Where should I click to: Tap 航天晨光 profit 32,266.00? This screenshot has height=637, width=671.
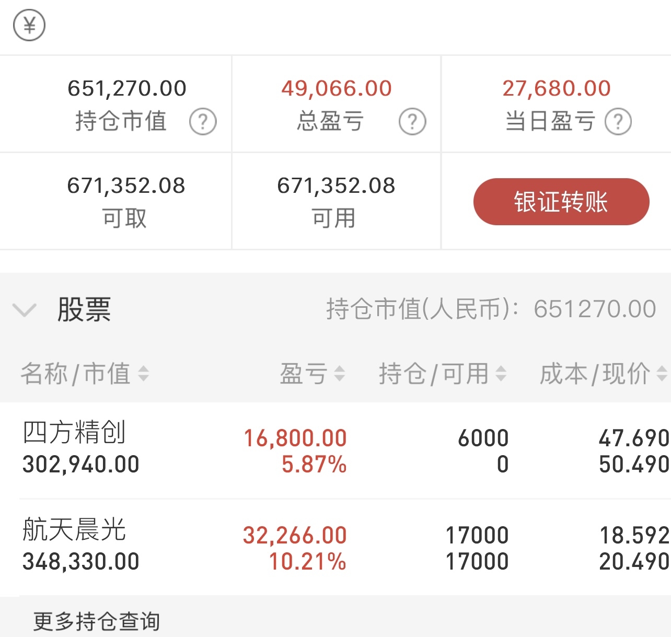[295, 535]
